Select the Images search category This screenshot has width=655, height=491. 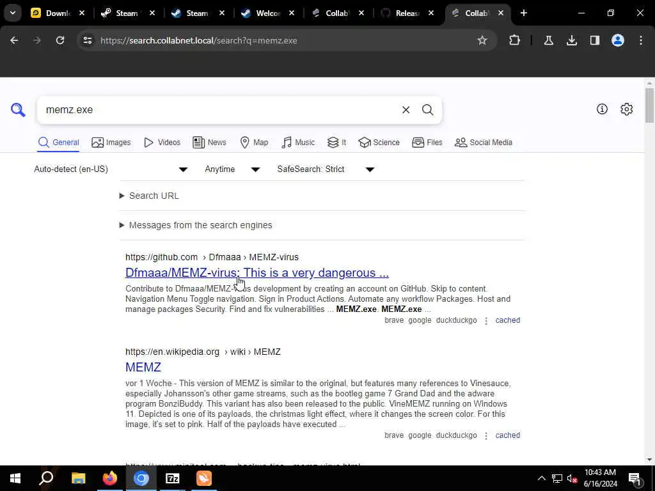tap(111, 143)
